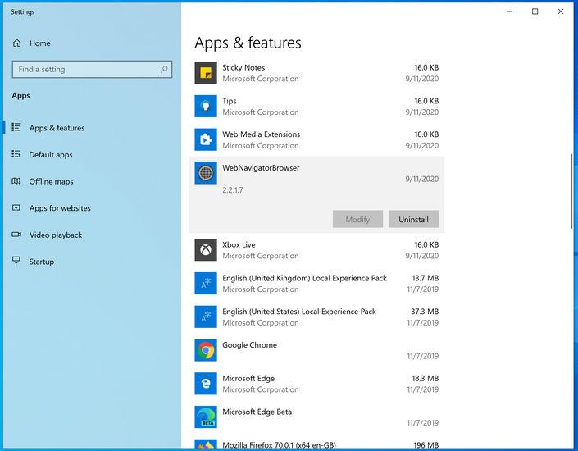Viewport: 578px width, 451px height.
Task: Click the Tips lightbulb icon
Action: (206, 107)
